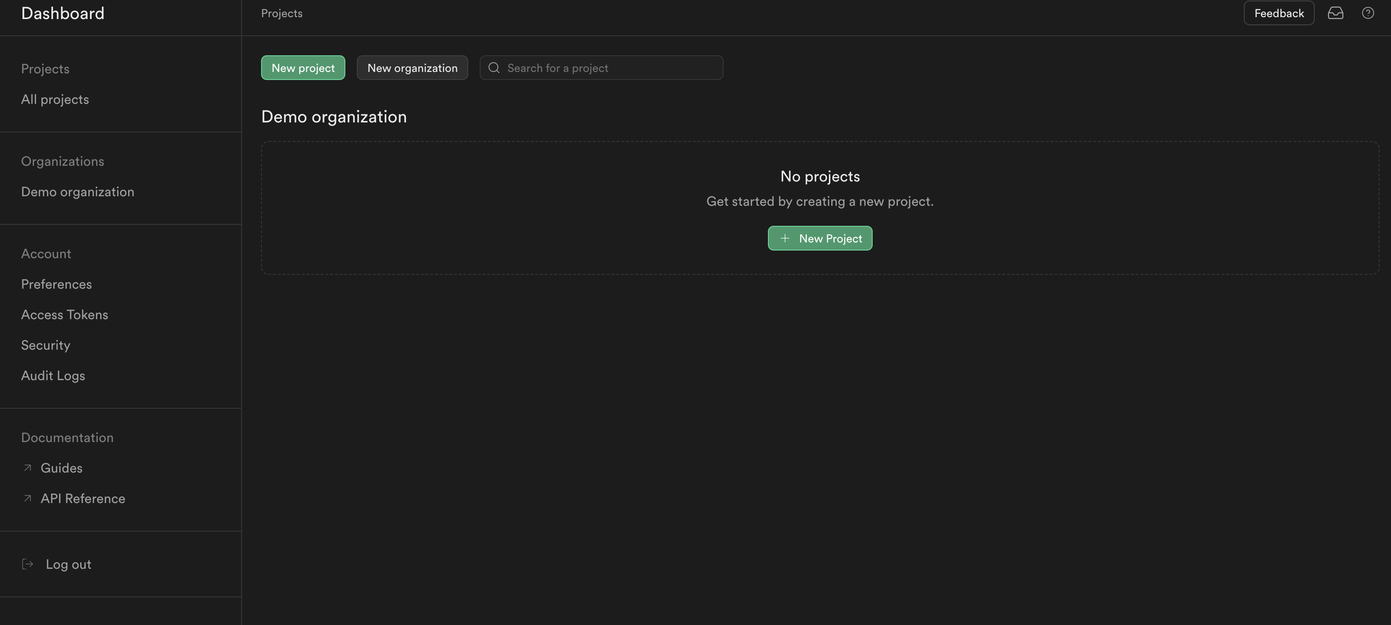Image resolution: width=1391 pixels, height=625 pixels.
Task: Click the help question mark icon
Action: 1368,13
